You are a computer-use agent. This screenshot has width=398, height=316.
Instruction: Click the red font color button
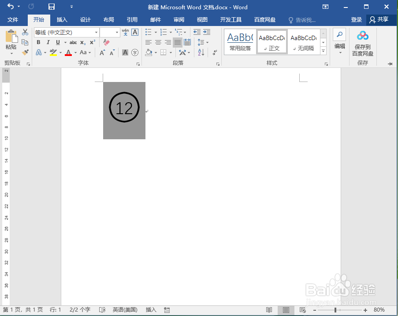pyautogui.click(x=68, y=52)
